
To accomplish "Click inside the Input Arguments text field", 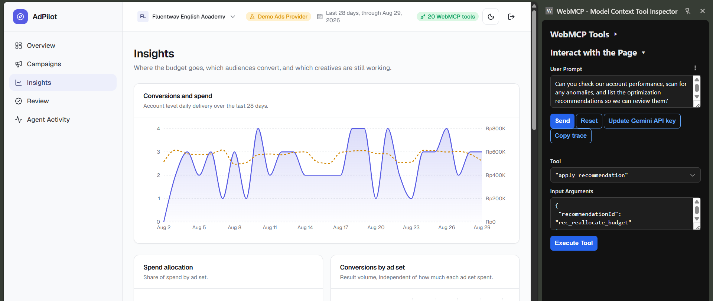I will point(622,214).
